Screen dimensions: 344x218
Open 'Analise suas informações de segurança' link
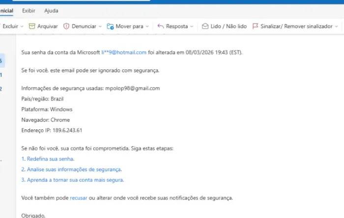(72, 169)
